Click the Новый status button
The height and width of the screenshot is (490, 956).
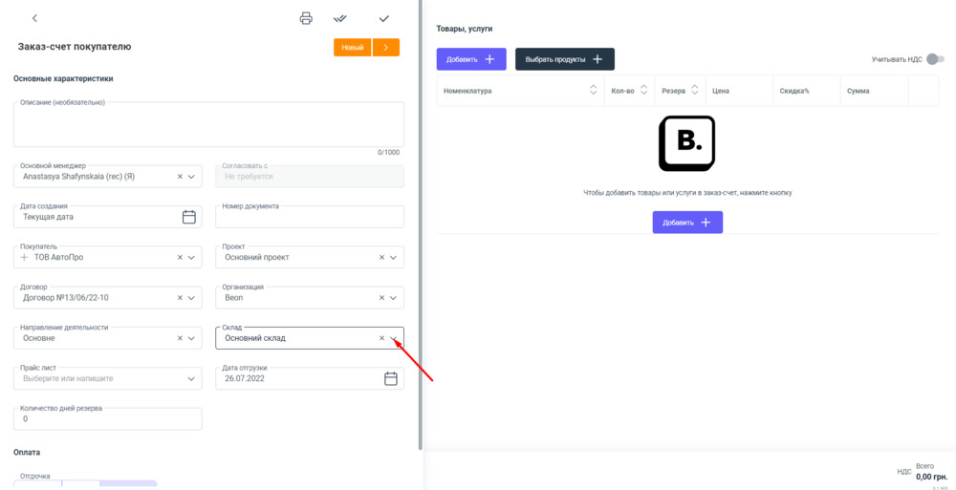(352, 48)
